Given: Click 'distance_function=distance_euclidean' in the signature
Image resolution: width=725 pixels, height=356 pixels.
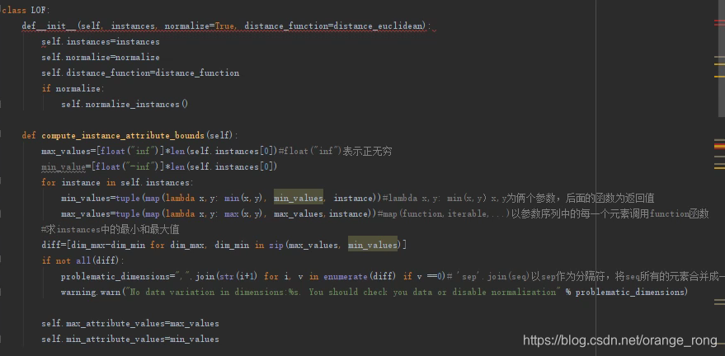Looking at the screenshot, I should tap(334, 26).
